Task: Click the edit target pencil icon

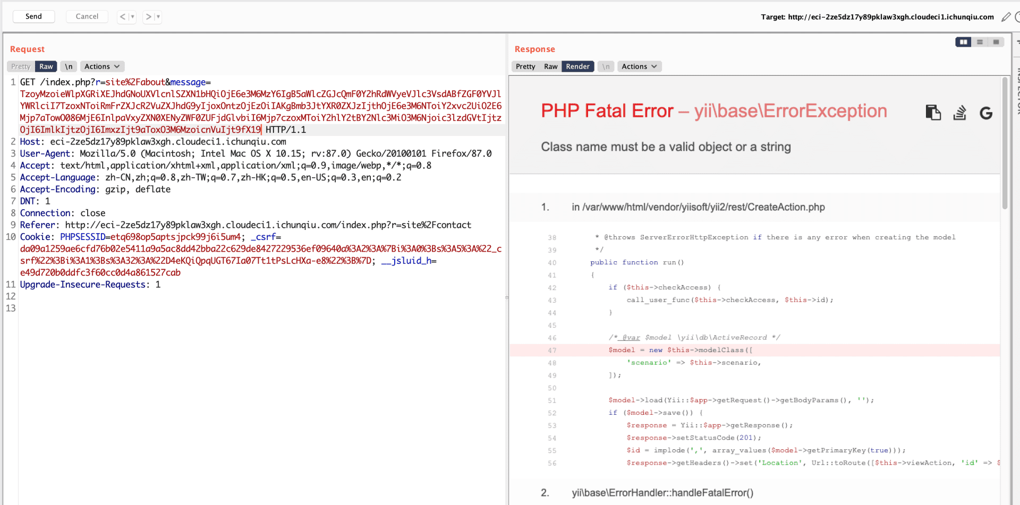Action: 1006,17
